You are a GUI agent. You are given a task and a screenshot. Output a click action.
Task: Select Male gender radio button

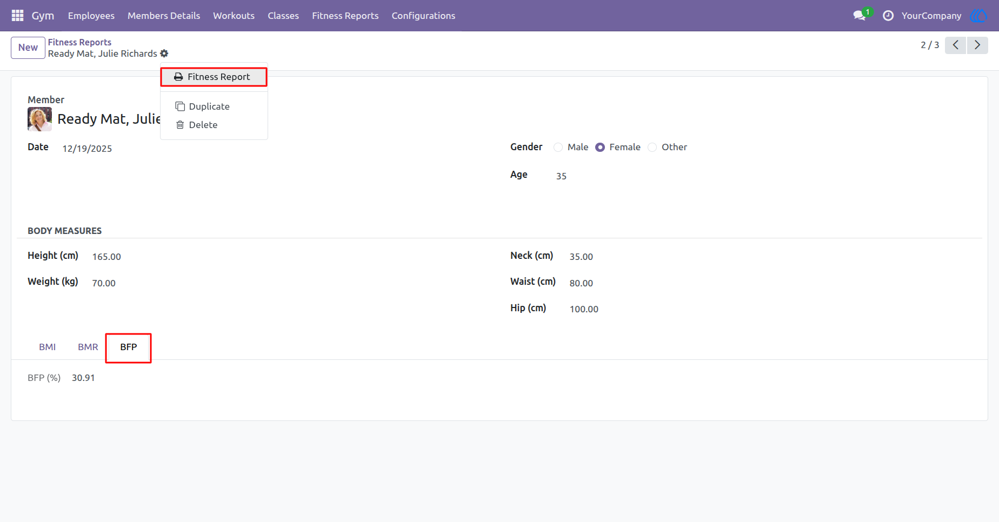(x=558, y=148)
